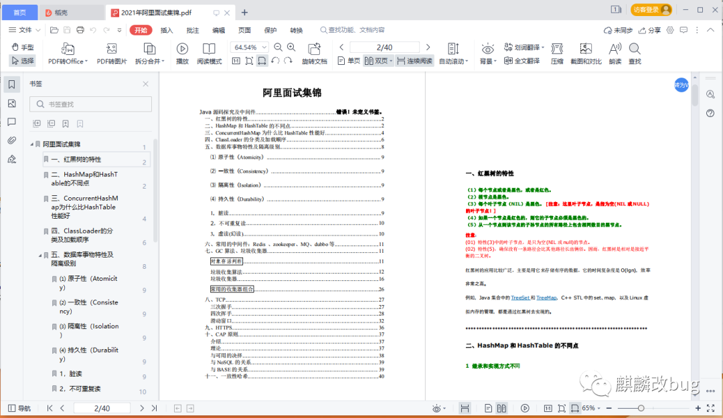The height and width of the screenshot is (418, 723).
Task: Toggle 双页 double page view
Action: tap(378, 61)
